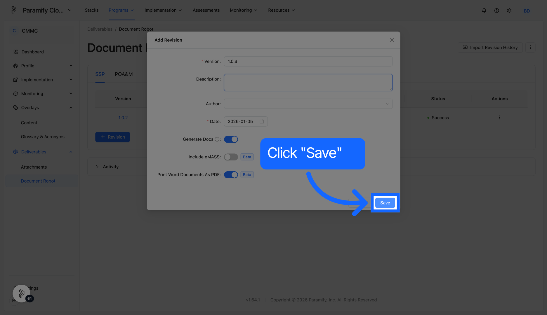This screenshot has height=315, width=547.
Task: Open the three-dot menu beside Import Revision History
Action: click(530, 47)
